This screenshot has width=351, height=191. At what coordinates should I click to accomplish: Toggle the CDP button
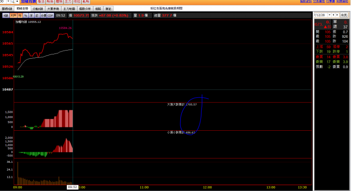tap(50, 16)
